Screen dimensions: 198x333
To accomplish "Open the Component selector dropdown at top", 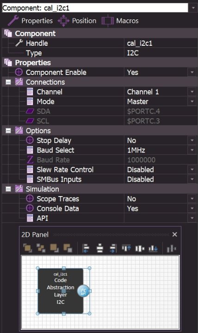I will pyautogui.click(x=193, y=8).
